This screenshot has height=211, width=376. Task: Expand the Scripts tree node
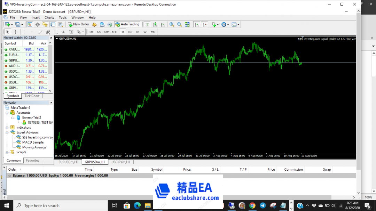pos(7,152)
